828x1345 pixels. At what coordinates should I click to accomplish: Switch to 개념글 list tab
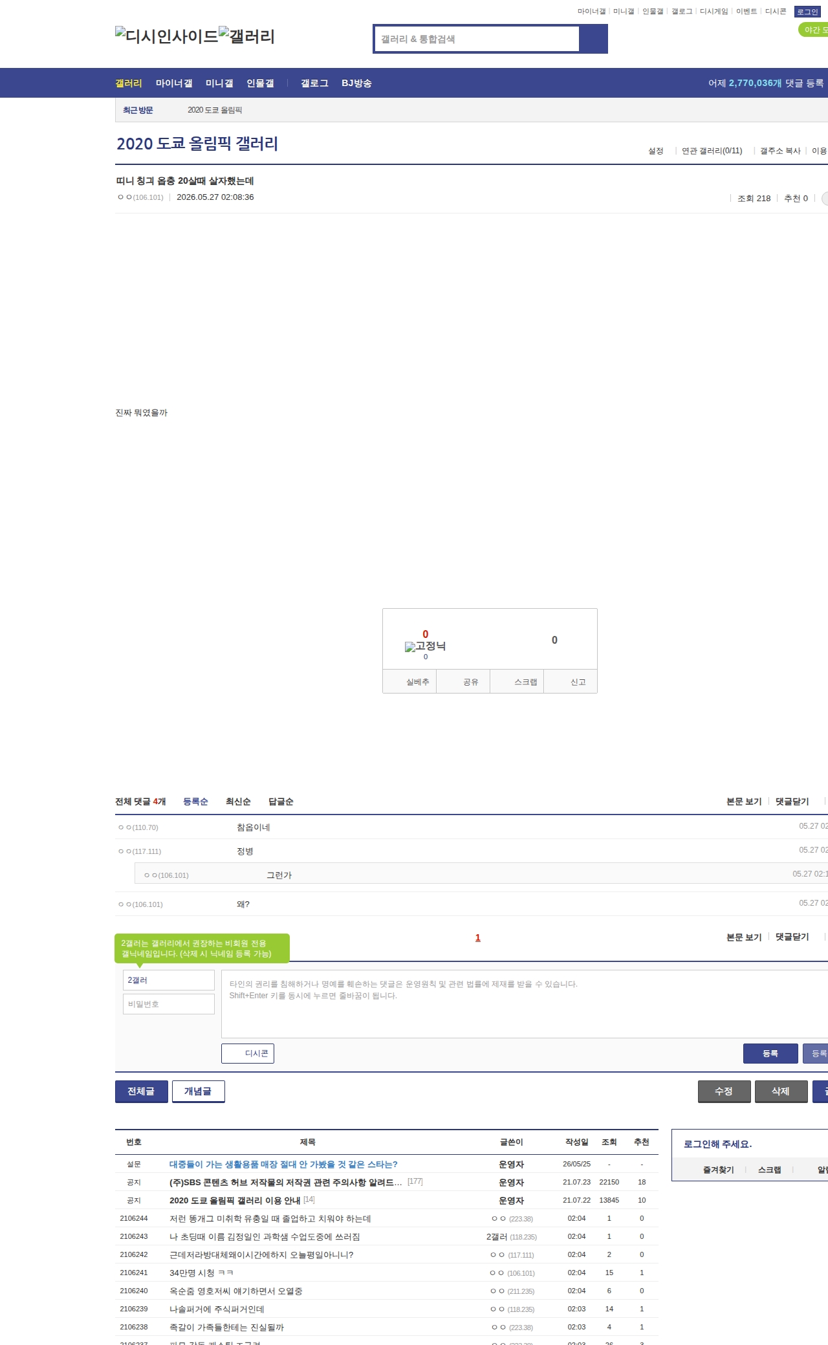(199, 1091)
